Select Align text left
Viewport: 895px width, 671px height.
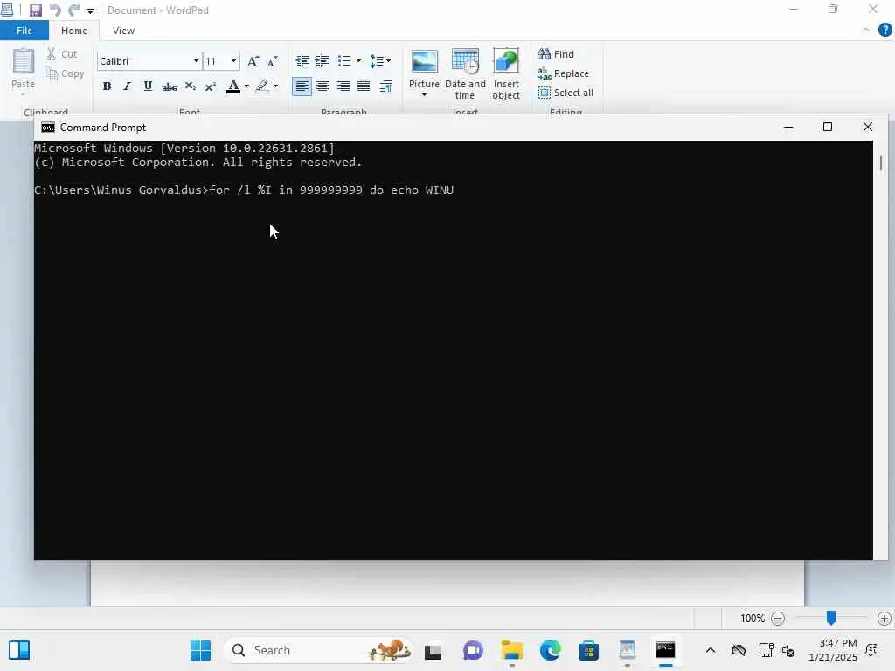[x=302, y=86]
